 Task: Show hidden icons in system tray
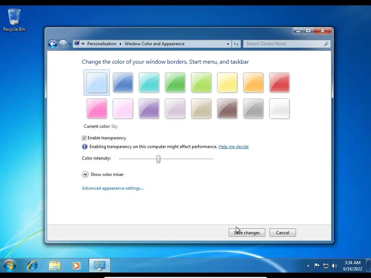pos(308,266)
